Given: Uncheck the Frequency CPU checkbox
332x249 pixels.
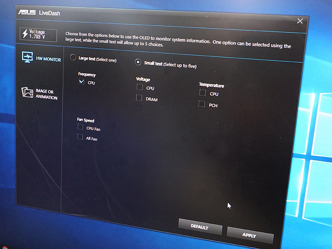Looking at the screenshot, I should click(x=81, y=81).
